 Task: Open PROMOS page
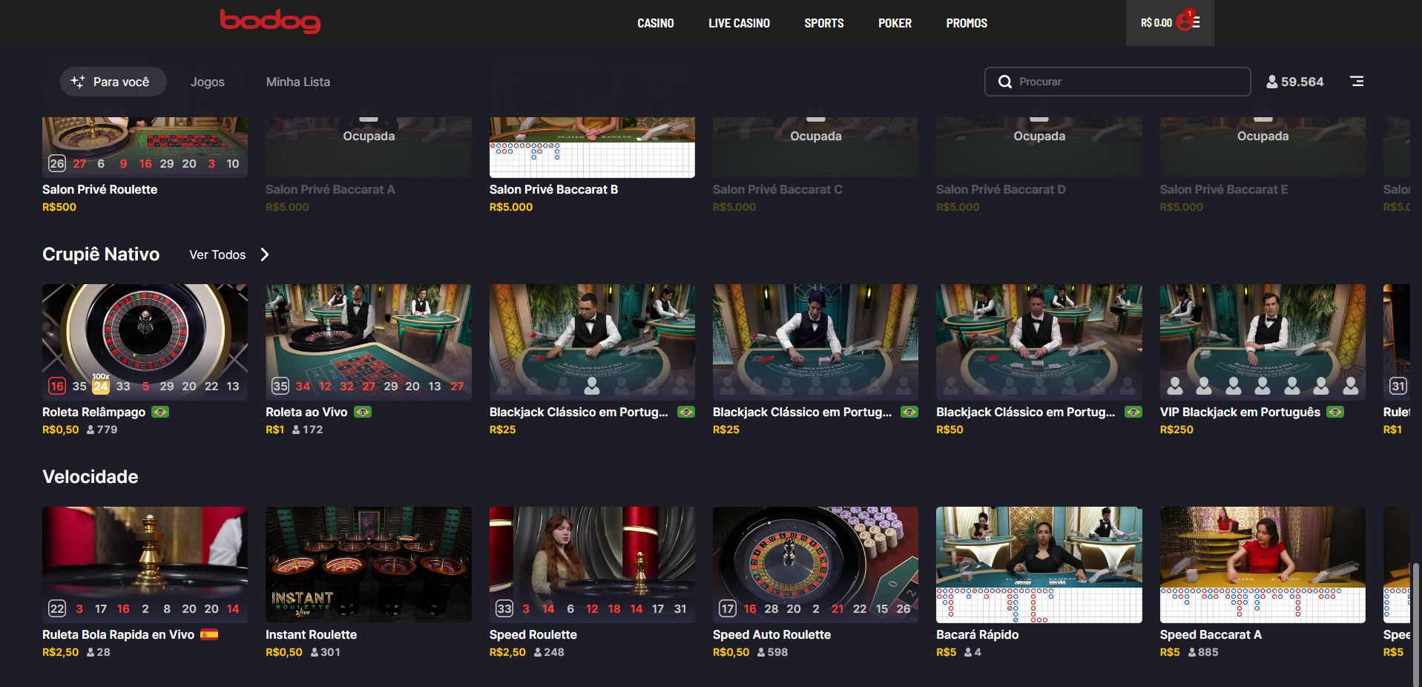[x=967, y=23]
